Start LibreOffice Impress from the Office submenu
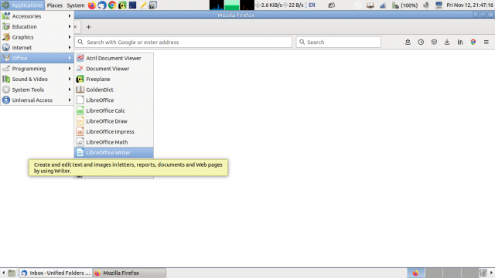Viewport: 495px width, 278px height. click(114, 131)
